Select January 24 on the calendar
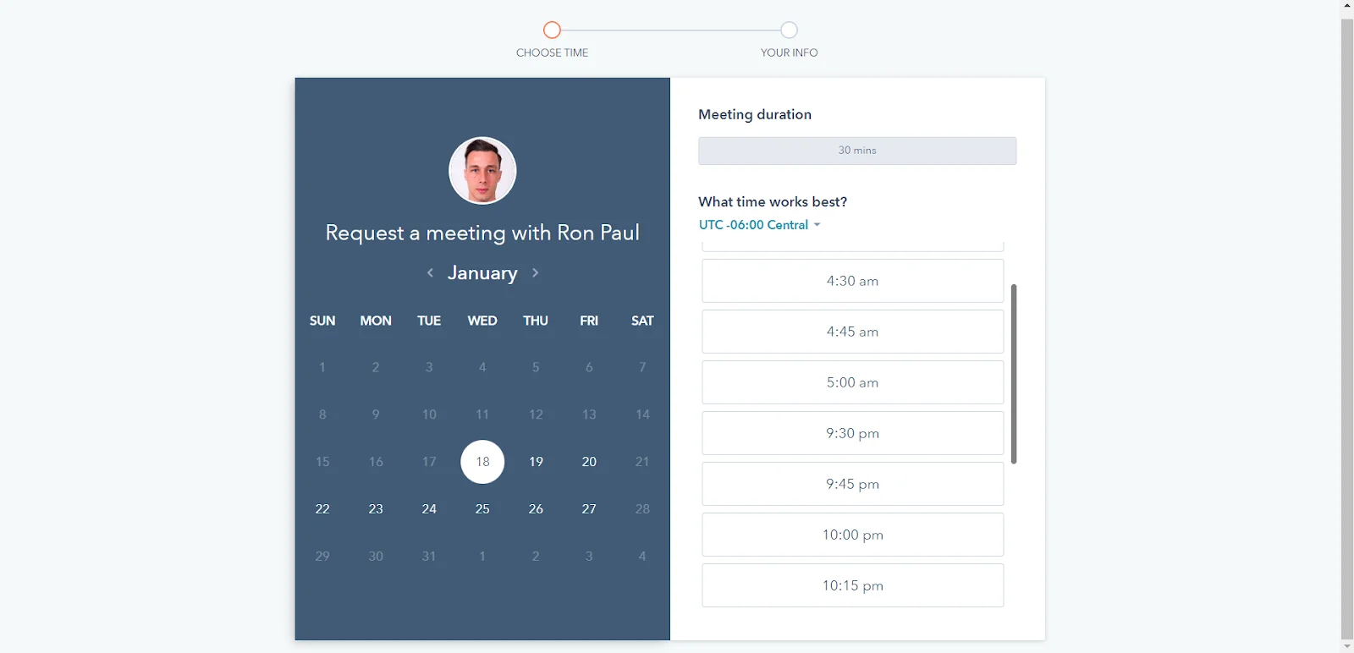This screenshot has height=653, width=1354. pyautogui.click(x=429, y=509)
